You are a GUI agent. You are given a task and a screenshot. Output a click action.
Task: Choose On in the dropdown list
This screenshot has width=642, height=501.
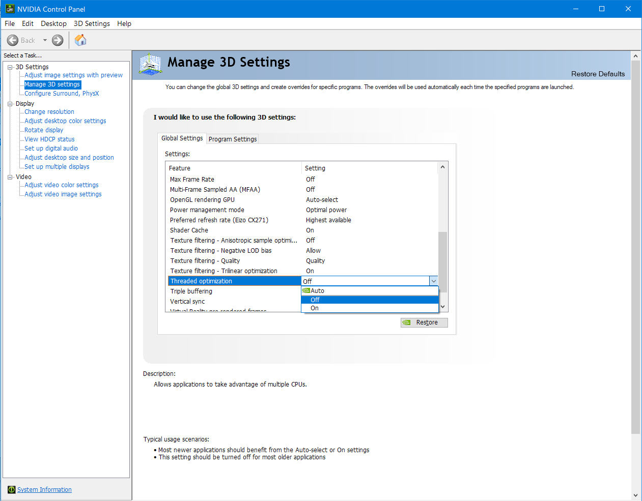point(370,308)
